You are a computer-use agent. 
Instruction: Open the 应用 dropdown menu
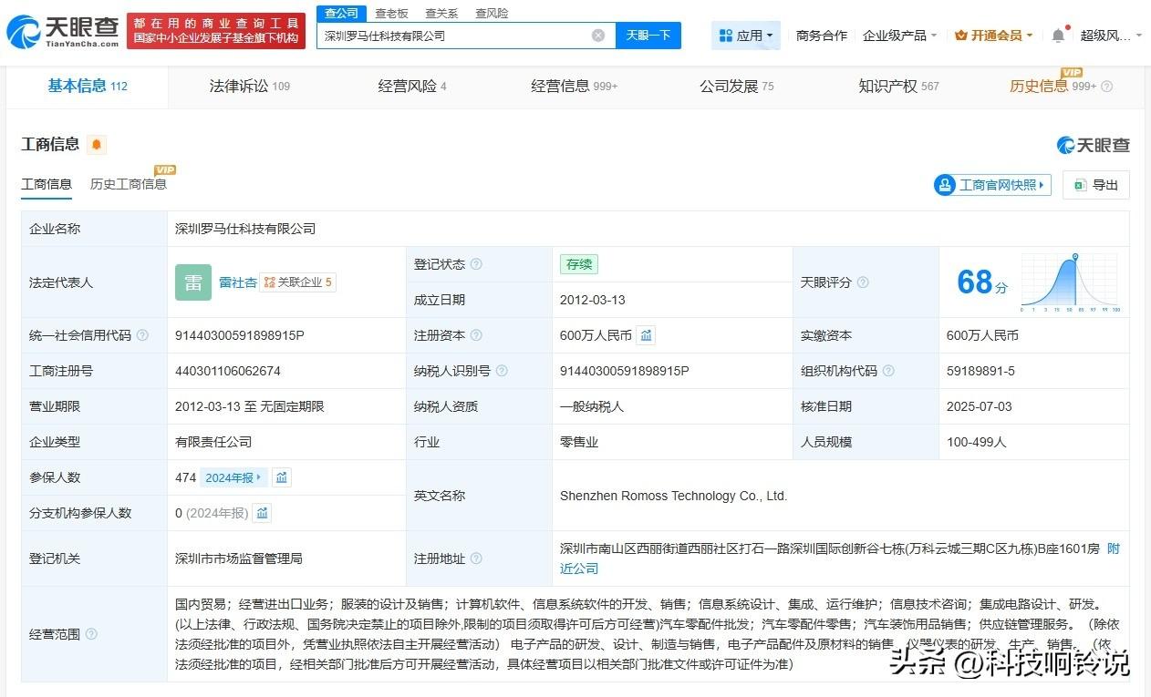pyautogui.click(x=746, y=36)
